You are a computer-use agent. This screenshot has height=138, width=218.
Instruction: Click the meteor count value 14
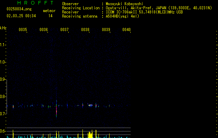tap(51, 16)
